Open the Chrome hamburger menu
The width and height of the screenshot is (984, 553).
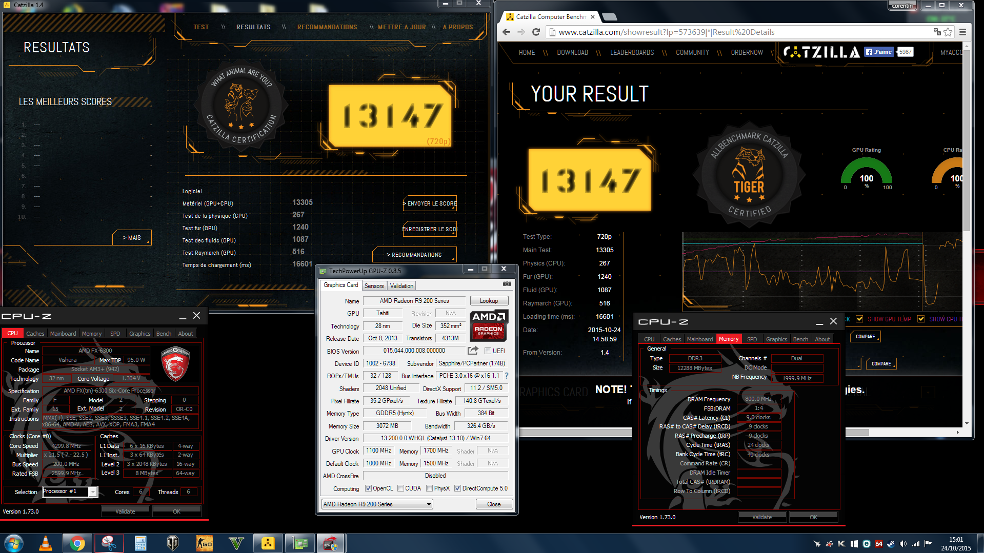[x=962, y=32]
